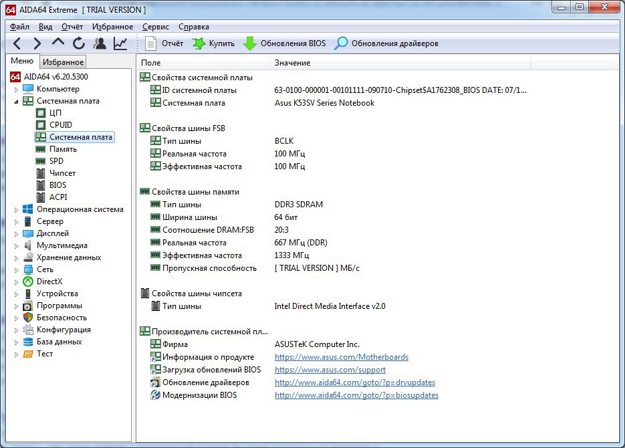Click the База данных database icon

click(28, 342)
